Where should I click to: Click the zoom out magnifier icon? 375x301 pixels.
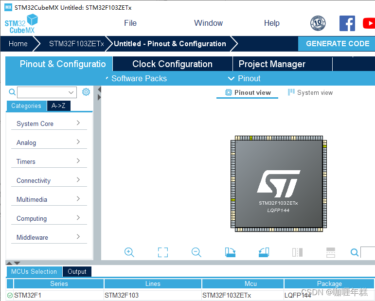196,252
